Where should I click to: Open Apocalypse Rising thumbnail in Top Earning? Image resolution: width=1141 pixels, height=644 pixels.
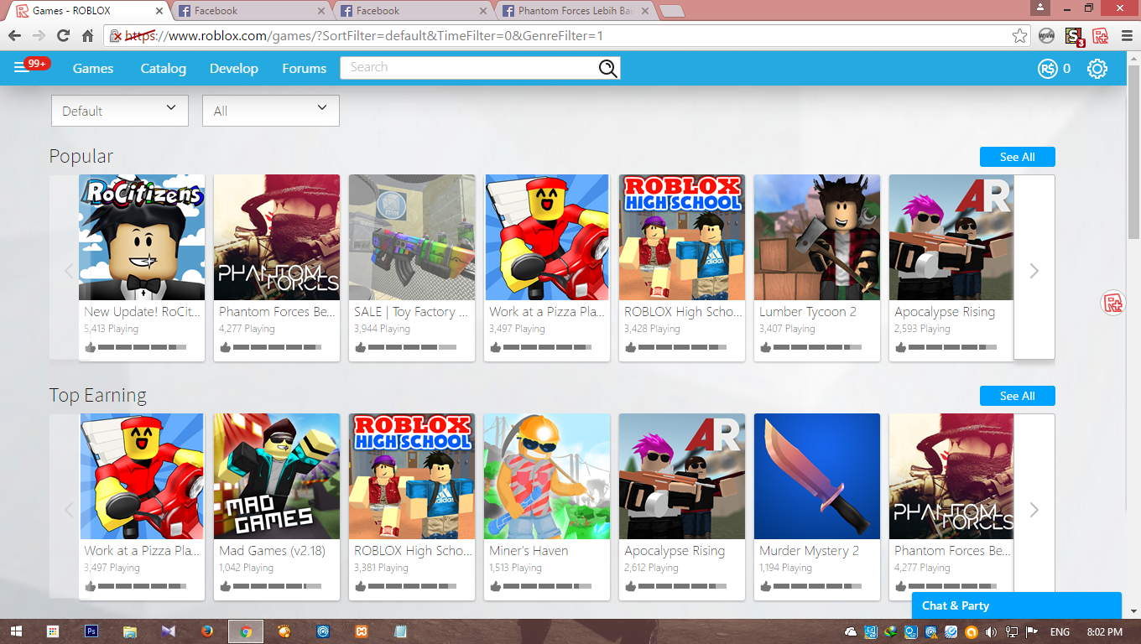pos(682,476)
